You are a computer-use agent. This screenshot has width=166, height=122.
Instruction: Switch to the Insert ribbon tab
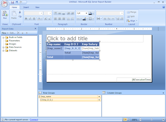[x=26, y=7]
